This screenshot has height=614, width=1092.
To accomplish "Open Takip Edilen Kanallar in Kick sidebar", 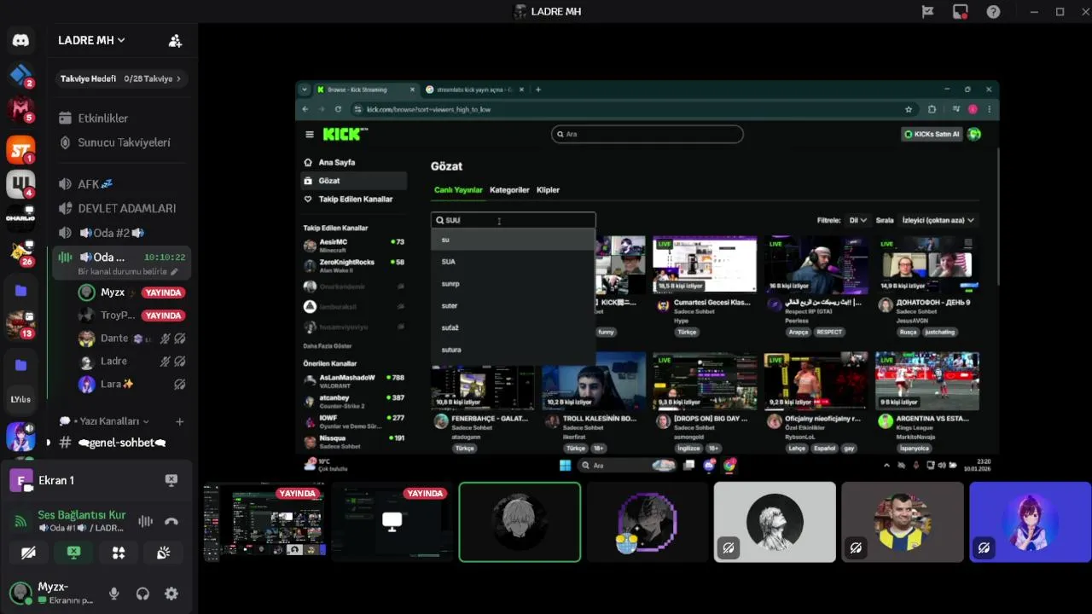I will pyautogui.click(x=355, y=199).
